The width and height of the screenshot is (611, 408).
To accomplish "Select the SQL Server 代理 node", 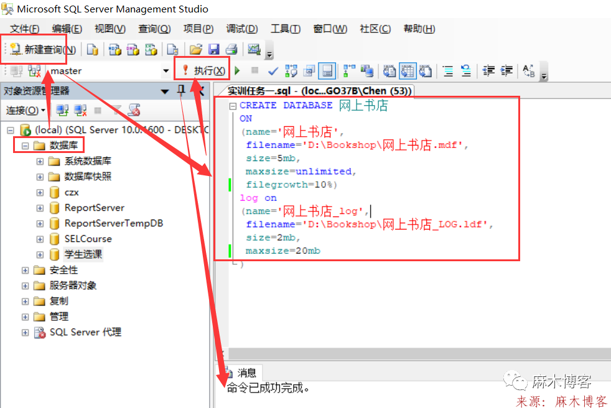I will pyautogui.click(x=85, y=332).
